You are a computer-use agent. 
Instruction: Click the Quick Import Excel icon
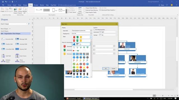(x=16, y=11)
